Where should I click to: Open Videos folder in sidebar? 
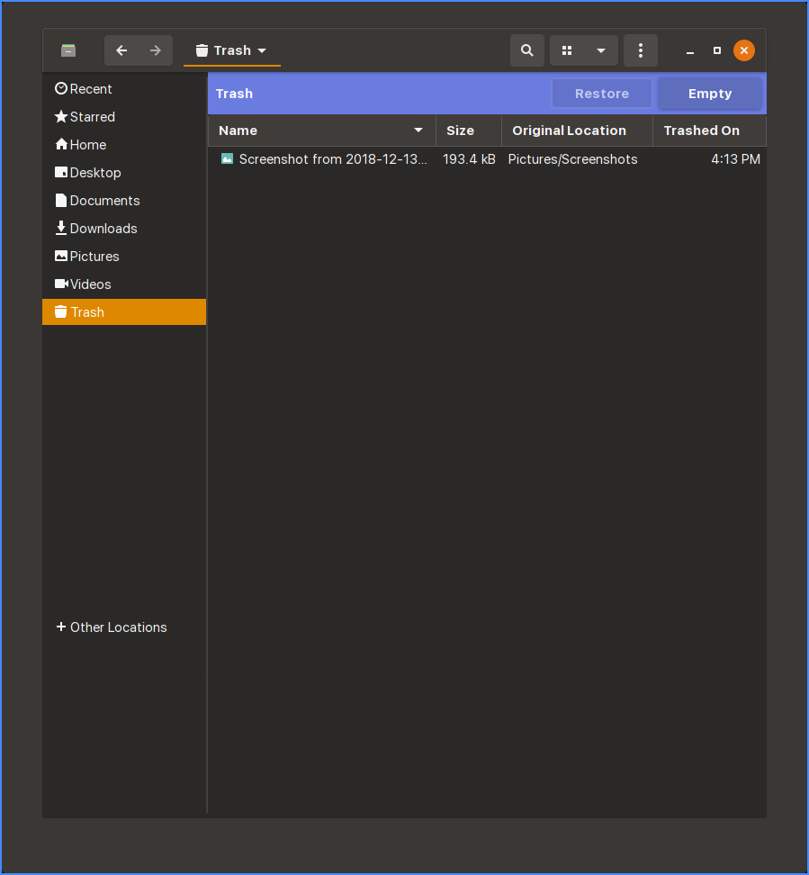point(124,284)
